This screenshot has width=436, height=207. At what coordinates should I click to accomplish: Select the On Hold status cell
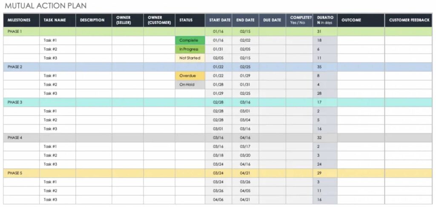190,84
